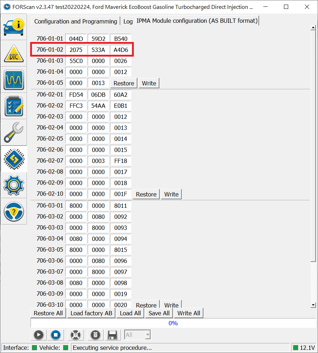The width and height of the screenshot is (318, 353).
Task: Open the service procedures wrench section
Action: [x=14, y=133]
